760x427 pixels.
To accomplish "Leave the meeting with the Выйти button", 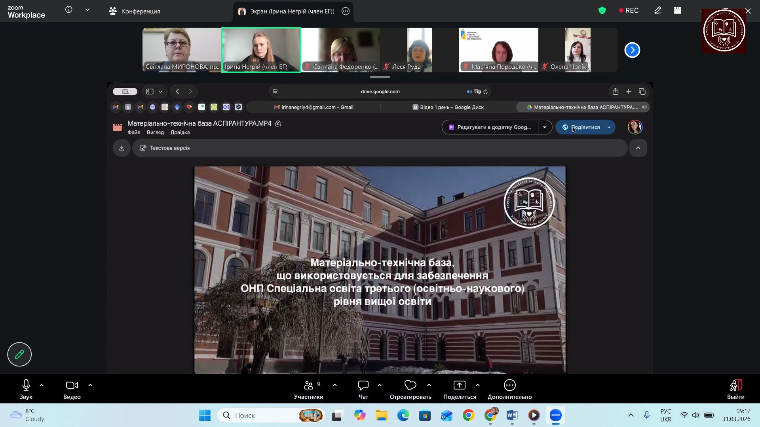I will pyautogui.click(x=735, y=389).
